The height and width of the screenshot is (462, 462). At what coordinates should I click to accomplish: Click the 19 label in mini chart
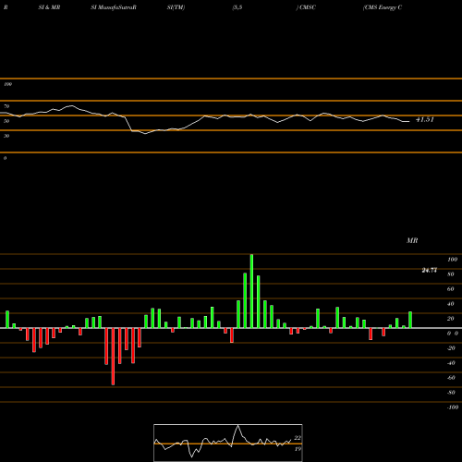pos(298,449)
